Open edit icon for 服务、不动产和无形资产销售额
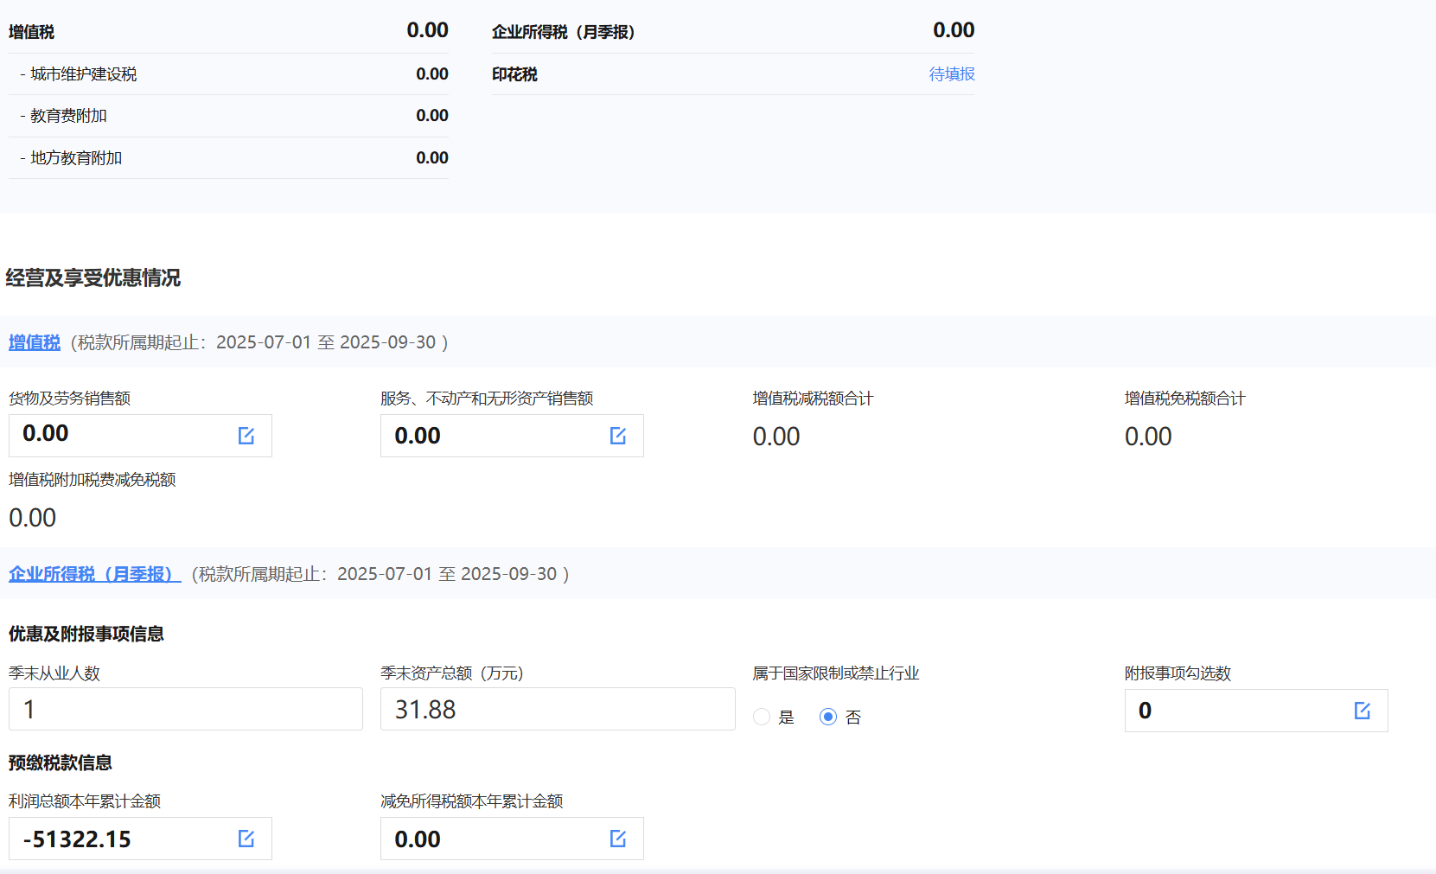The image size is (1436, 874). coord(618,436)
